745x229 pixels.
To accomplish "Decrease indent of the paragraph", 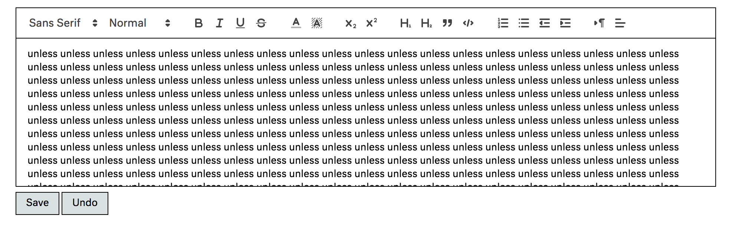I will [544, 23].
